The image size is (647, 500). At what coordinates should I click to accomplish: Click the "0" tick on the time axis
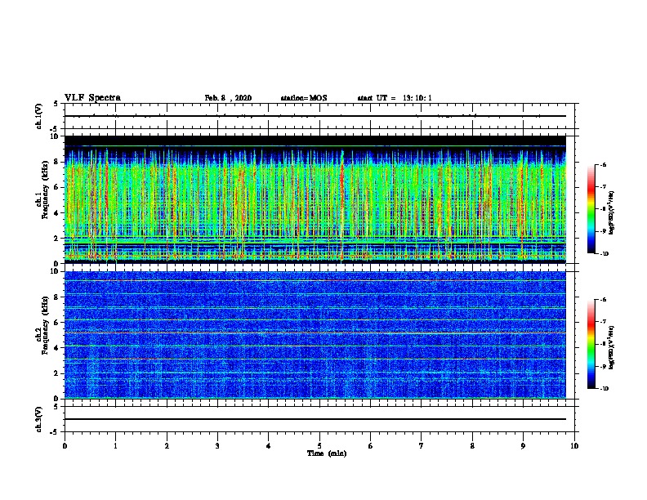[x=65, y=446]
